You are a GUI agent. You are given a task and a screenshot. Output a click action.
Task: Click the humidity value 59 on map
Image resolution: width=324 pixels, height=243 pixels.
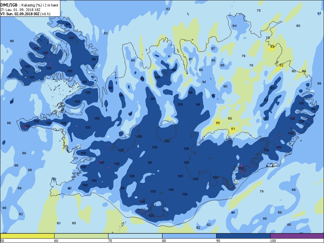pos(304,71)
